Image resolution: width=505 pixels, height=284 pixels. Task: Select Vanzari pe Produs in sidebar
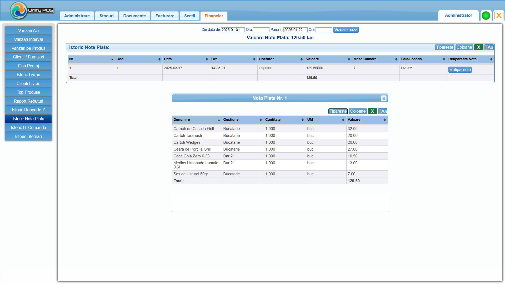coord(28,48)
